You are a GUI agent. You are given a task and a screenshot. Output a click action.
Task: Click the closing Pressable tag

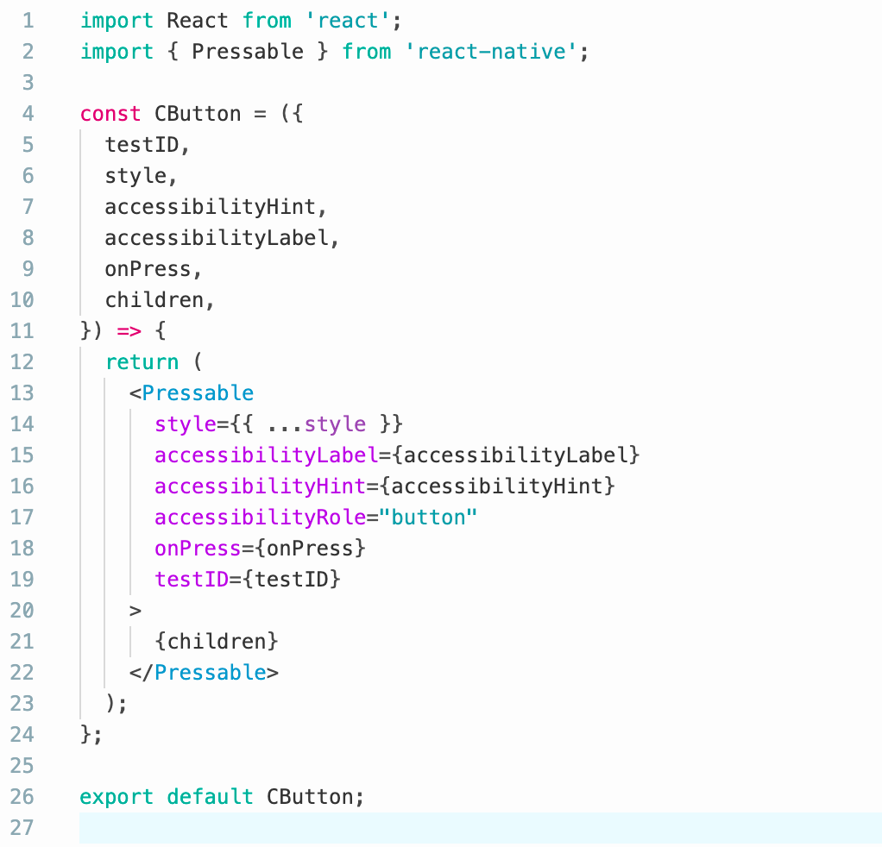tap(210, 673)
